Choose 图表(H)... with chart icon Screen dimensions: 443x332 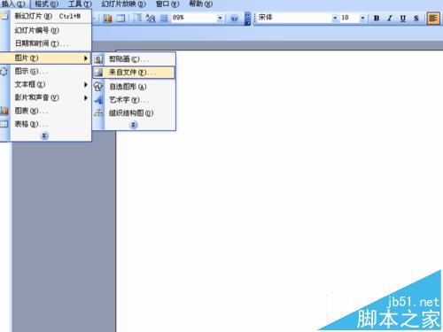tap(46, 111)
